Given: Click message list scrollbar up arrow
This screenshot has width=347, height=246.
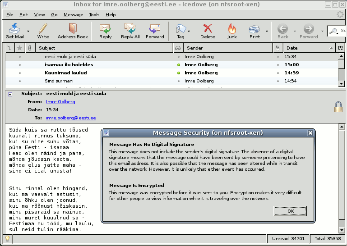Looking at the screenshot, I should [342, 56].
